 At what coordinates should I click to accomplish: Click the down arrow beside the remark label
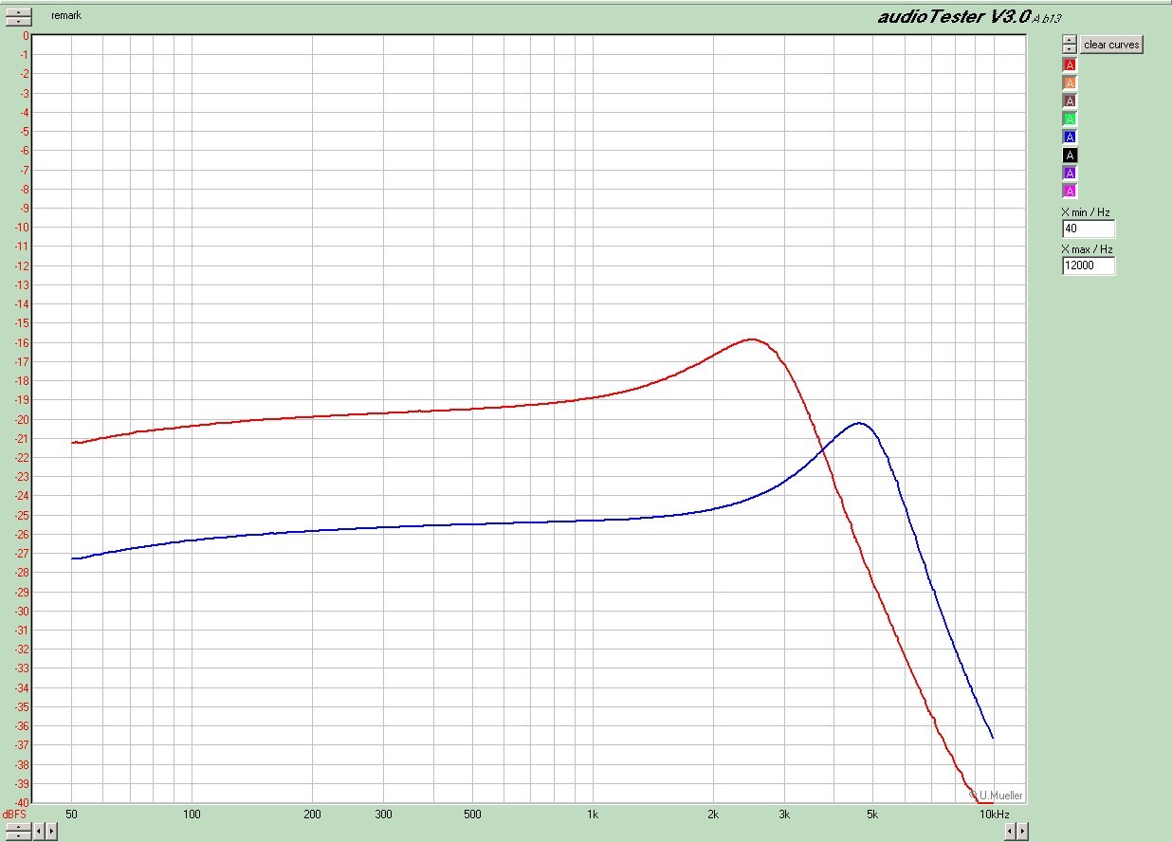point(18,21)
